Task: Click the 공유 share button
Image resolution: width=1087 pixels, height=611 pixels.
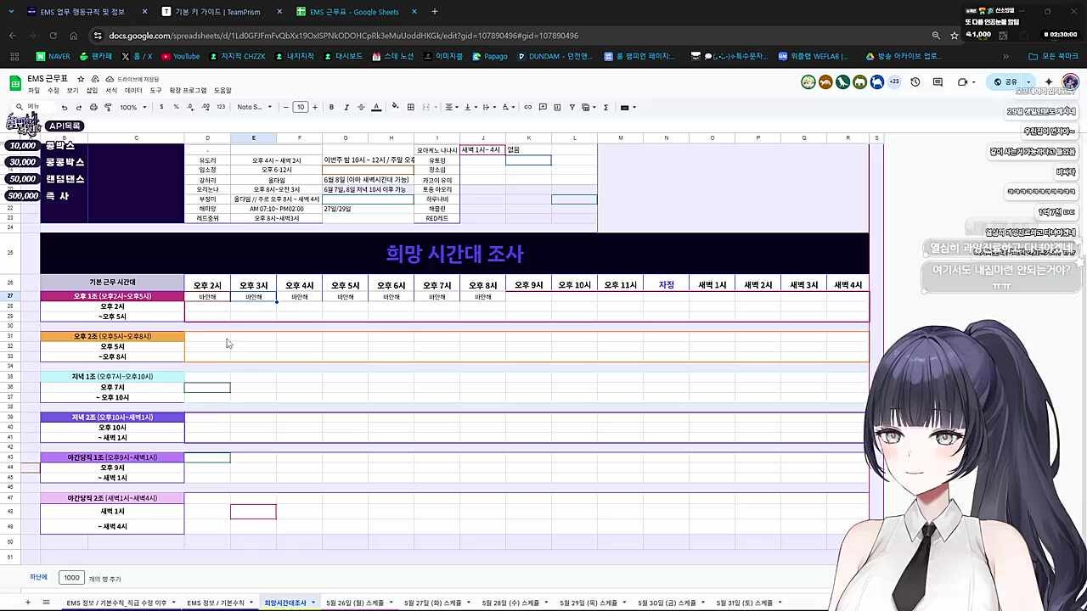Action: [1005, 82]
